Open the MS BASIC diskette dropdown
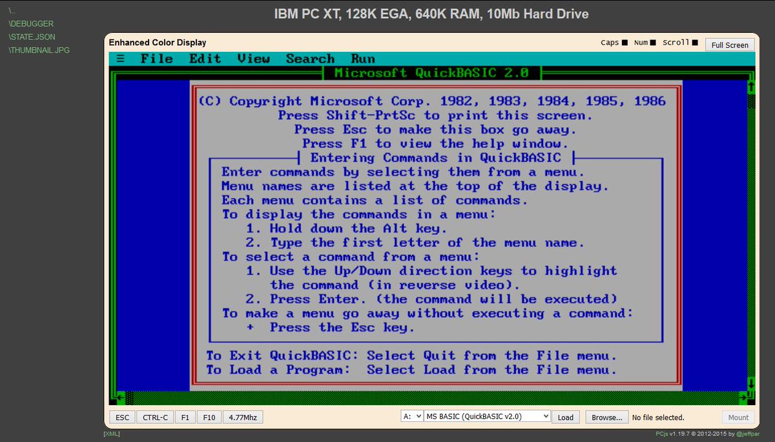Viewport: 775px width, 442px height. [488, 417]
